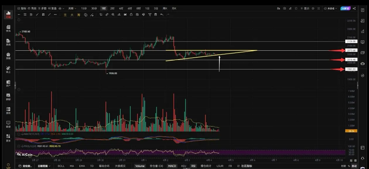This screenshot has width=369, height=169.
Task: Select the ruler measure tool
Action: click(x=107, y=14)
